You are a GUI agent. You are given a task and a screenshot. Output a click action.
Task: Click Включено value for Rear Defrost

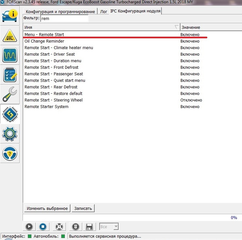click(x=190, y=87)
